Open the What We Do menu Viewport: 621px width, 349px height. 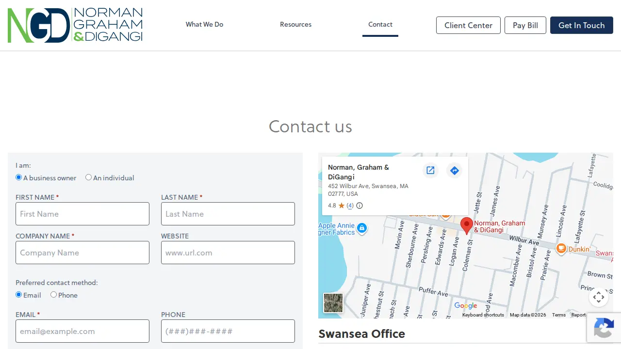(x=204, y=24)
